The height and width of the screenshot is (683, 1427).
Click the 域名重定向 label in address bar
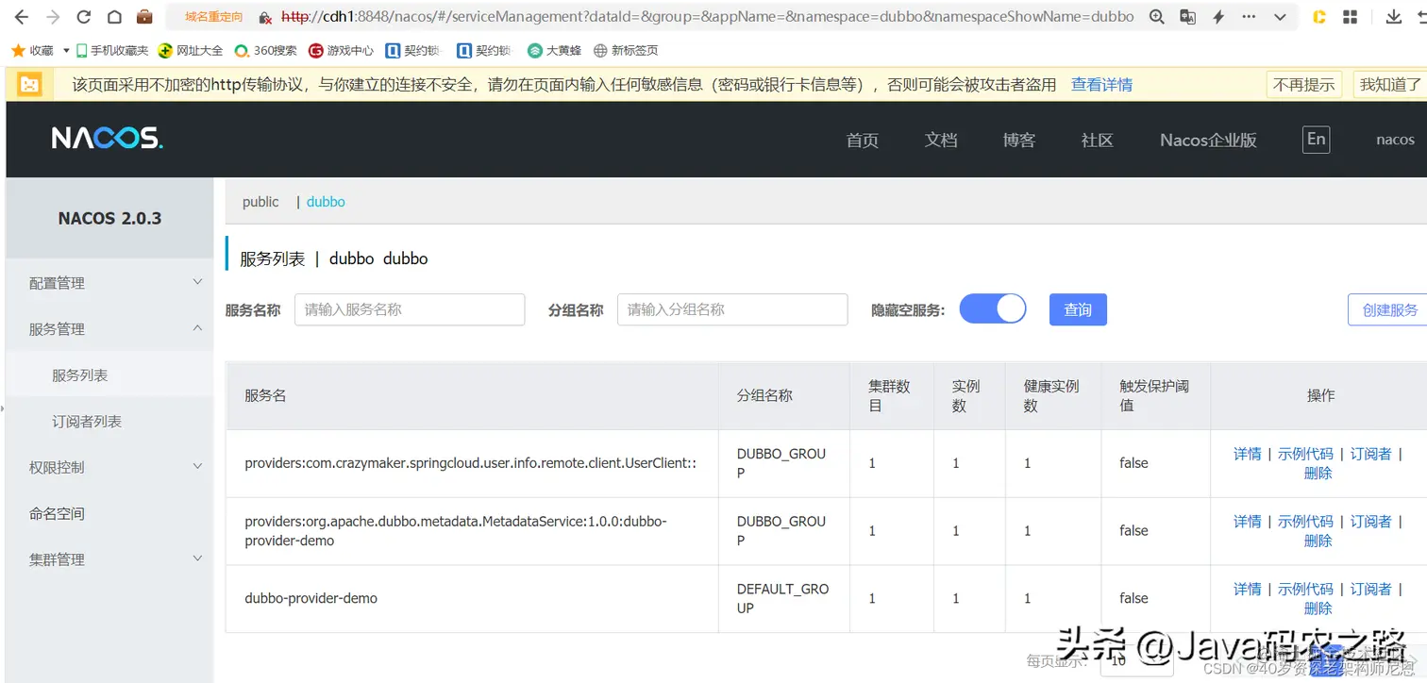[x=213, y=17]
